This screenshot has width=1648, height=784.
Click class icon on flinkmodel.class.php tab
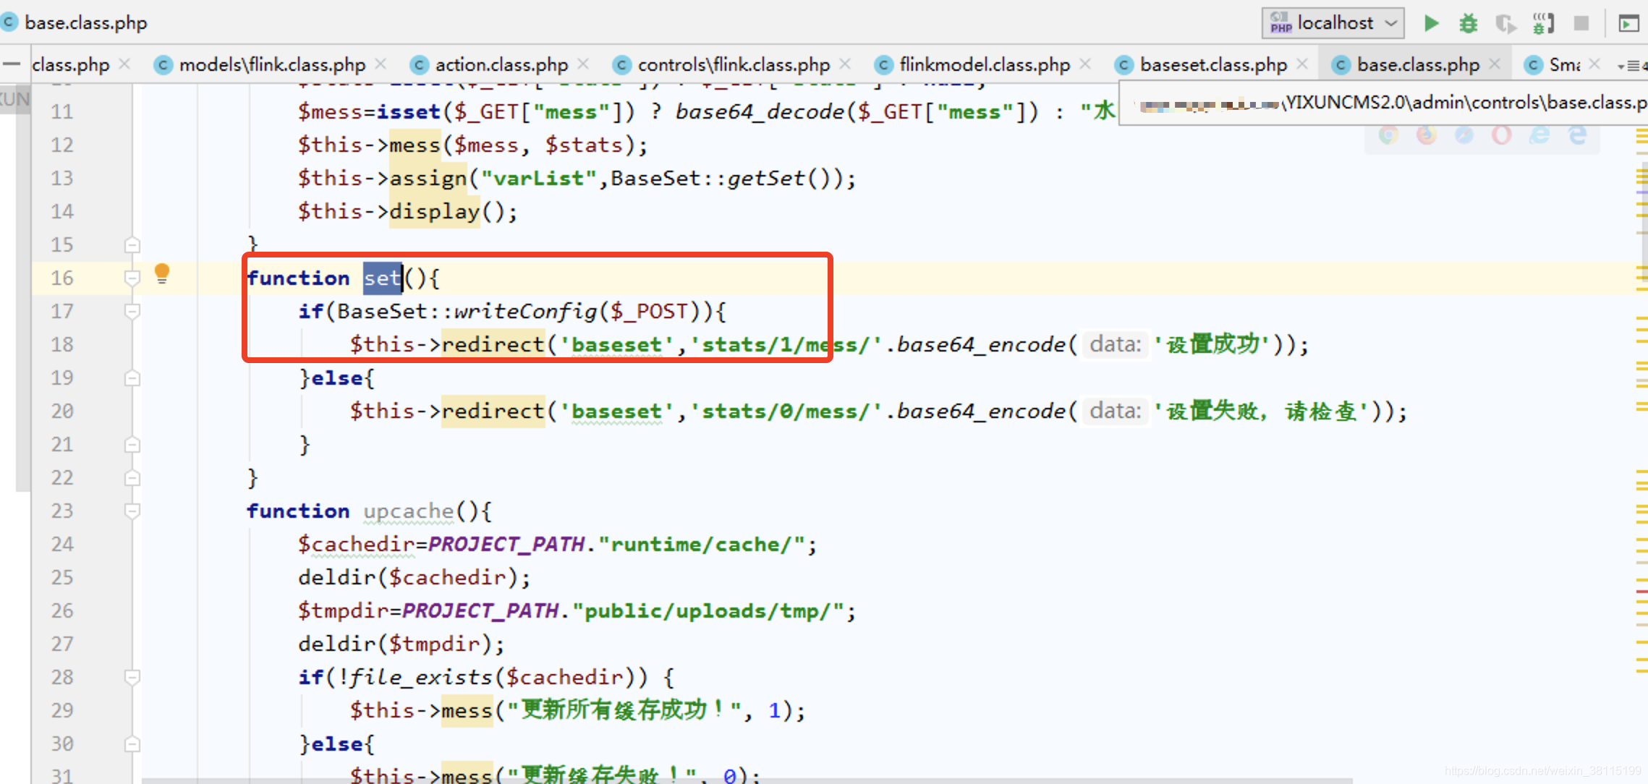pyautogui.click(x=883, y=65)
